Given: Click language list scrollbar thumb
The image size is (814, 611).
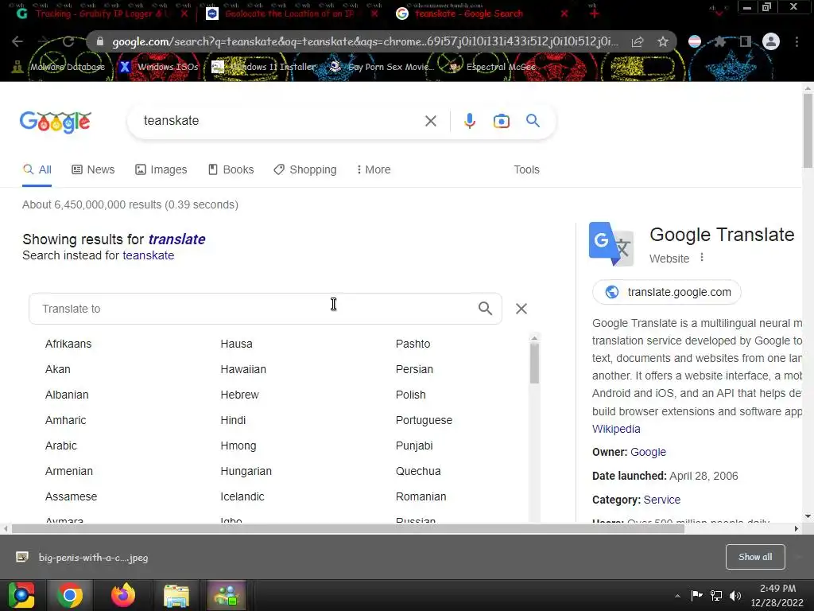Looking at the screenshot, I should [x=534, y=364].
